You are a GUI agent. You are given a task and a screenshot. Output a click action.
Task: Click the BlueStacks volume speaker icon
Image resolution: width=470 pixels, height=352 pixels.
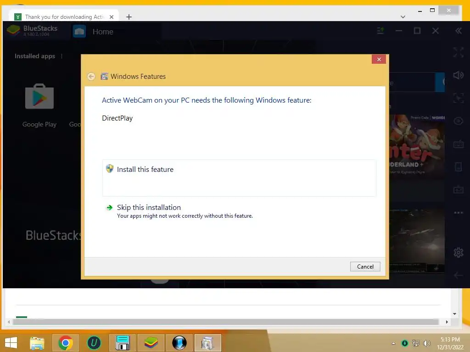pos(459,75)
